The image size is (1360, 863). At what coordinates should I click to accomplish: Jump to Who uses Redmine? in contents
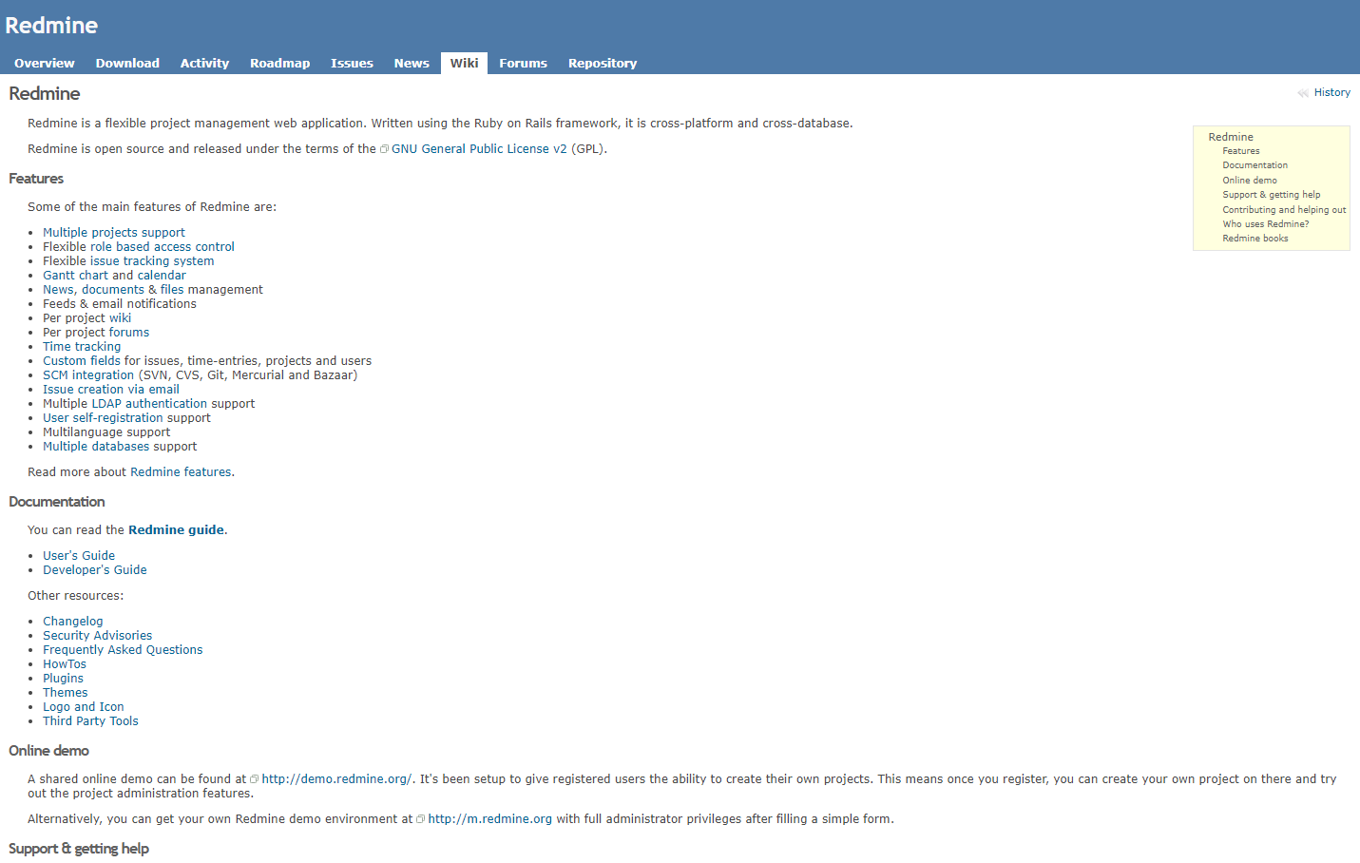(x=1266, y=224)
